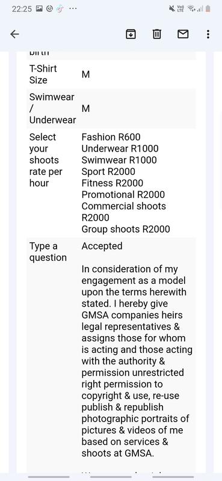Tap the Group shoots R2000 line
Viewport: 222px width, 481px height.
pyautogui.click(x=126, y=229)
